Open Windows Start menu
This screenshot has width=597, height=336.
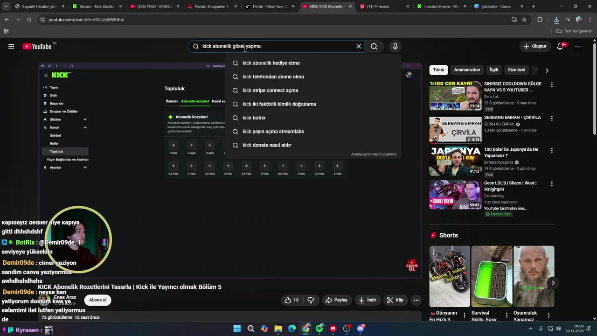tap(237, 329)
